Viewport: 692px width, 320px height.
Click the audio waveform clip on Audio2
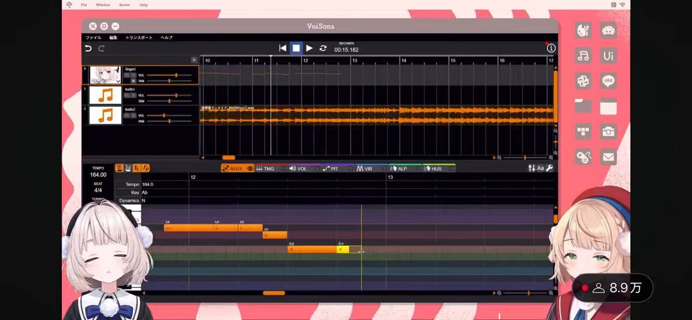pyautogui.click(x=377, y=115)
